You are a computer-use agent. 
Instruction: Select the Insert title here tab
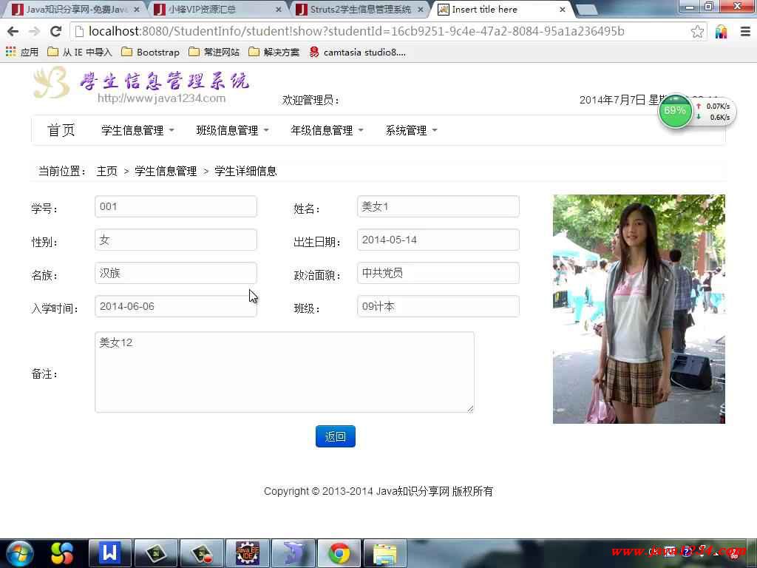(501, 9)
